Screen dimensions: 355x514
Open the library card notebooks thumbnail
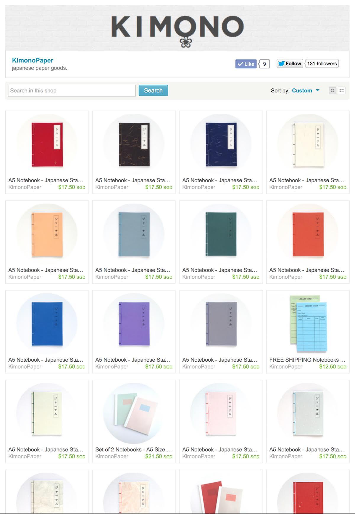308,323
